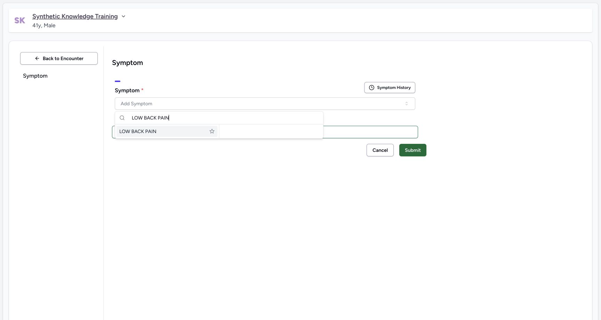Screen dimensions: 601x320
Task: Go Back to Encounter
Action: click(59, 58)
